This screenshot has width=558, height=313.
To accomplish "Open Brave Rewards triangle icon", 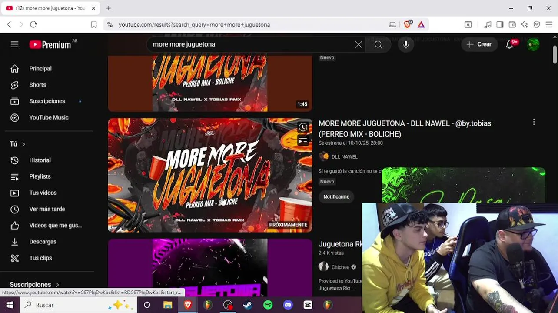I will (x=421, y=25).
